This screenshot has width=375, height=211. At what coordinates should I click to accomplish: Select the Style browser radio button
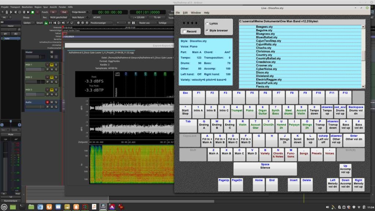(x=207, y=31)
